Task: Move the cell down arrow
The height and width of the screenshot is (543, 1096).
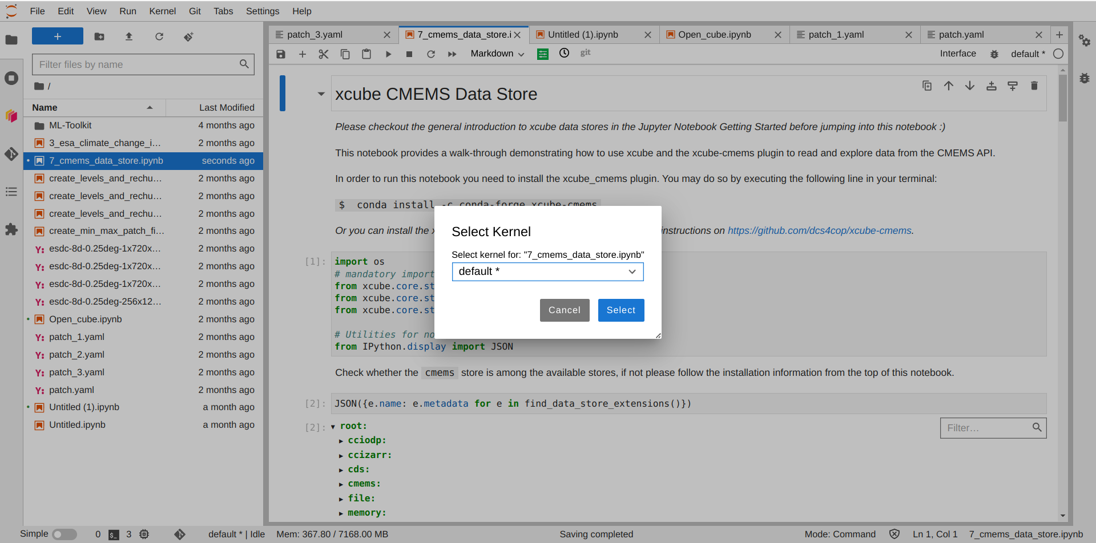Action: click(x=970, y=86)
